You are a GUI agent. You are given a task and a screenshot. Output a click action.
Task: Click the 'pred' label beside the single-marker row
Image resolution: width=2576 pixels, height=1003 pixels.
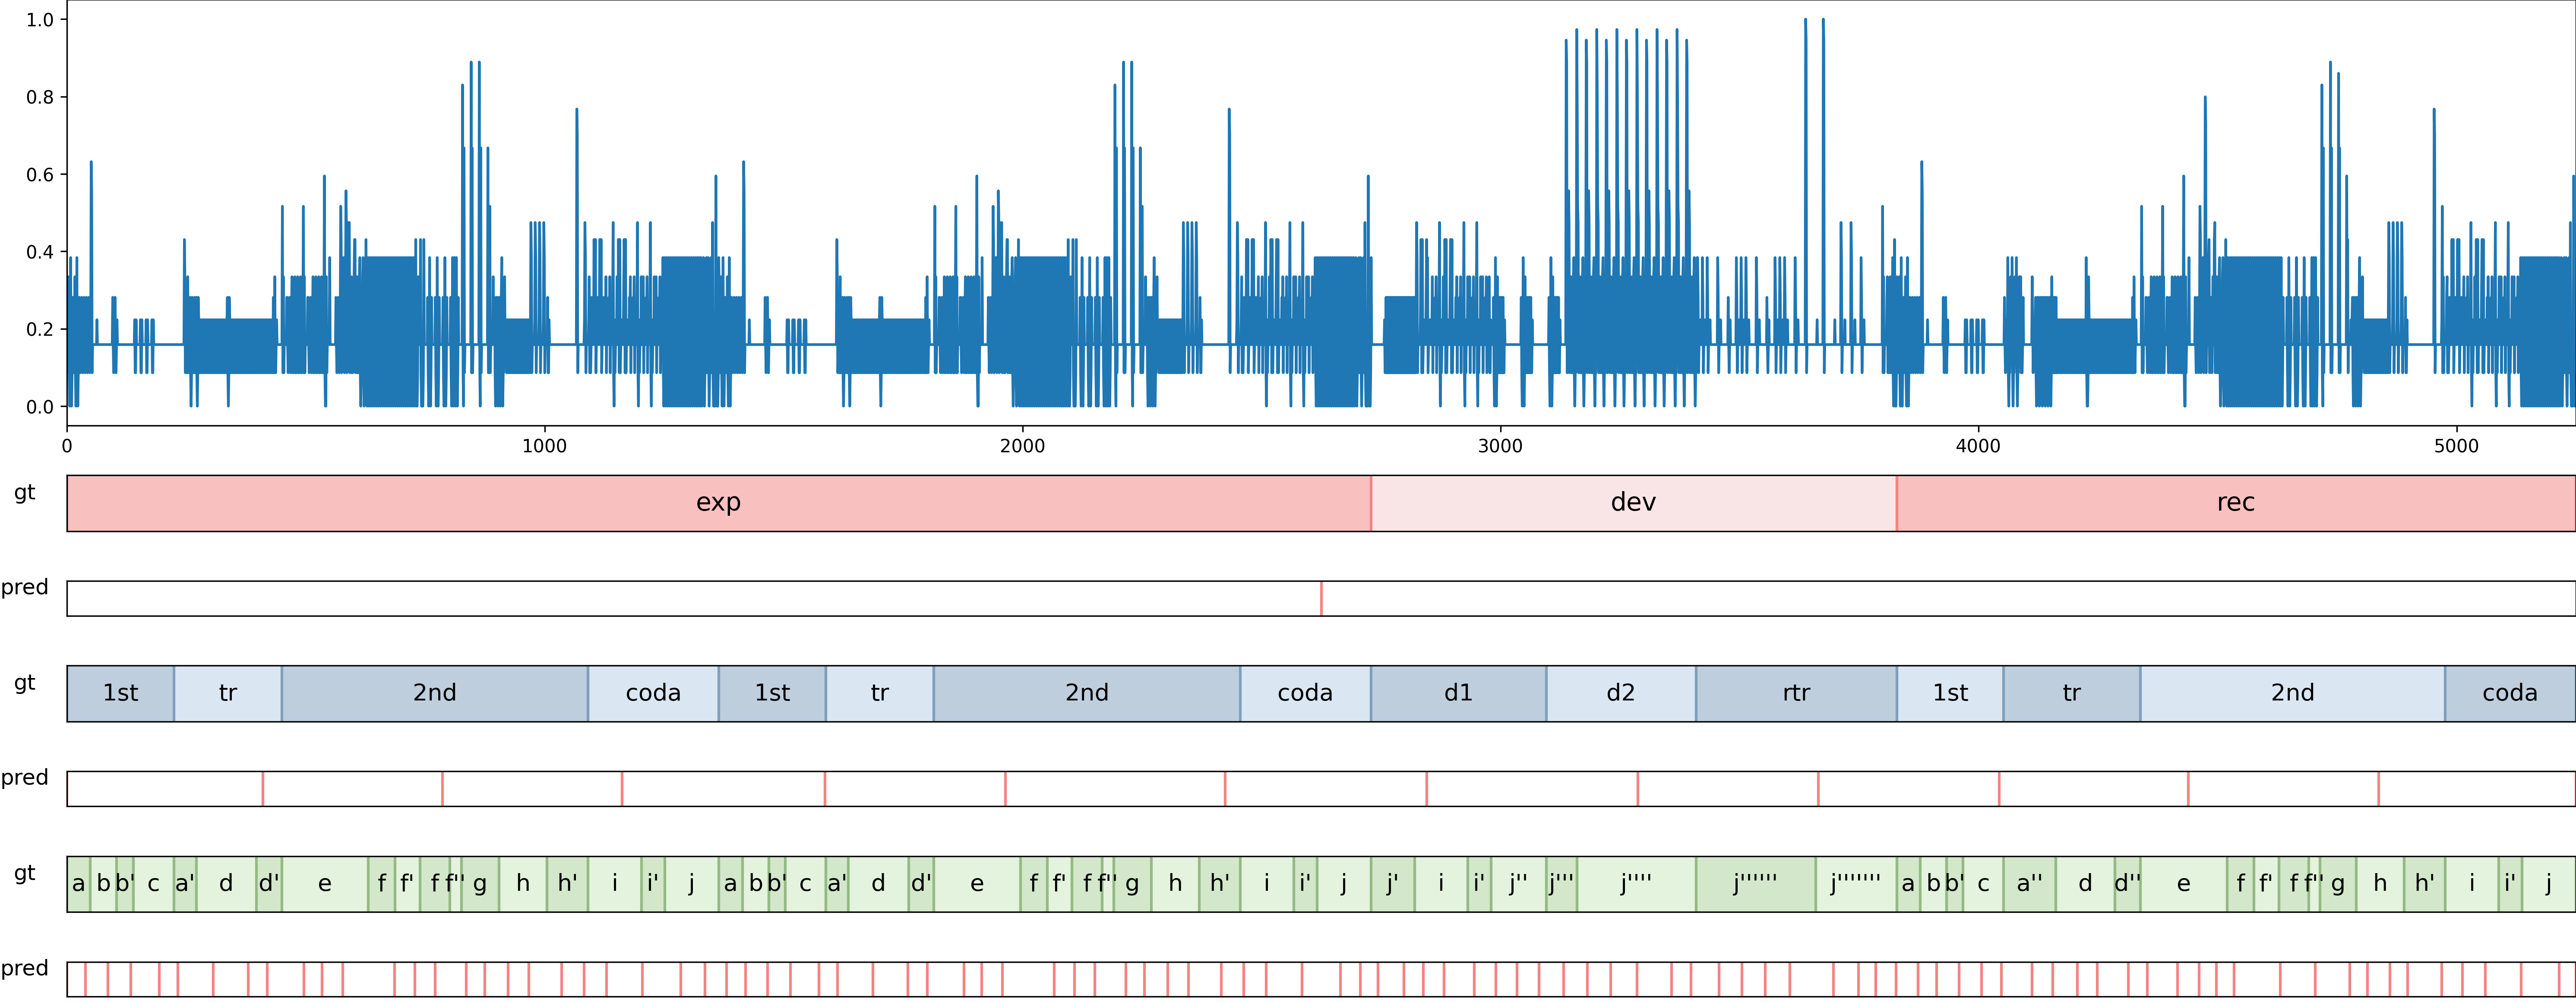coord(24,587)
